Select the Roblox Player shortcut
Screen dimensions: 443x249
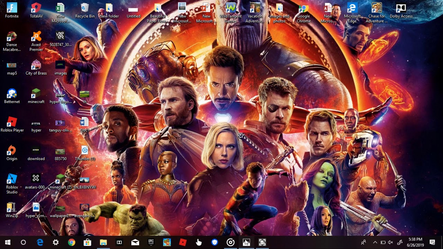[12, 124]
